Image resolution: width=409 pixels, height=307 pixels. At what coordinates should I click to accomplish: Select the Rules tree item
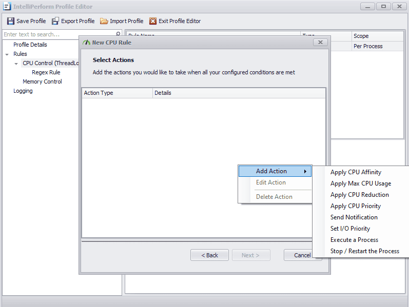[x=20, y=54]
